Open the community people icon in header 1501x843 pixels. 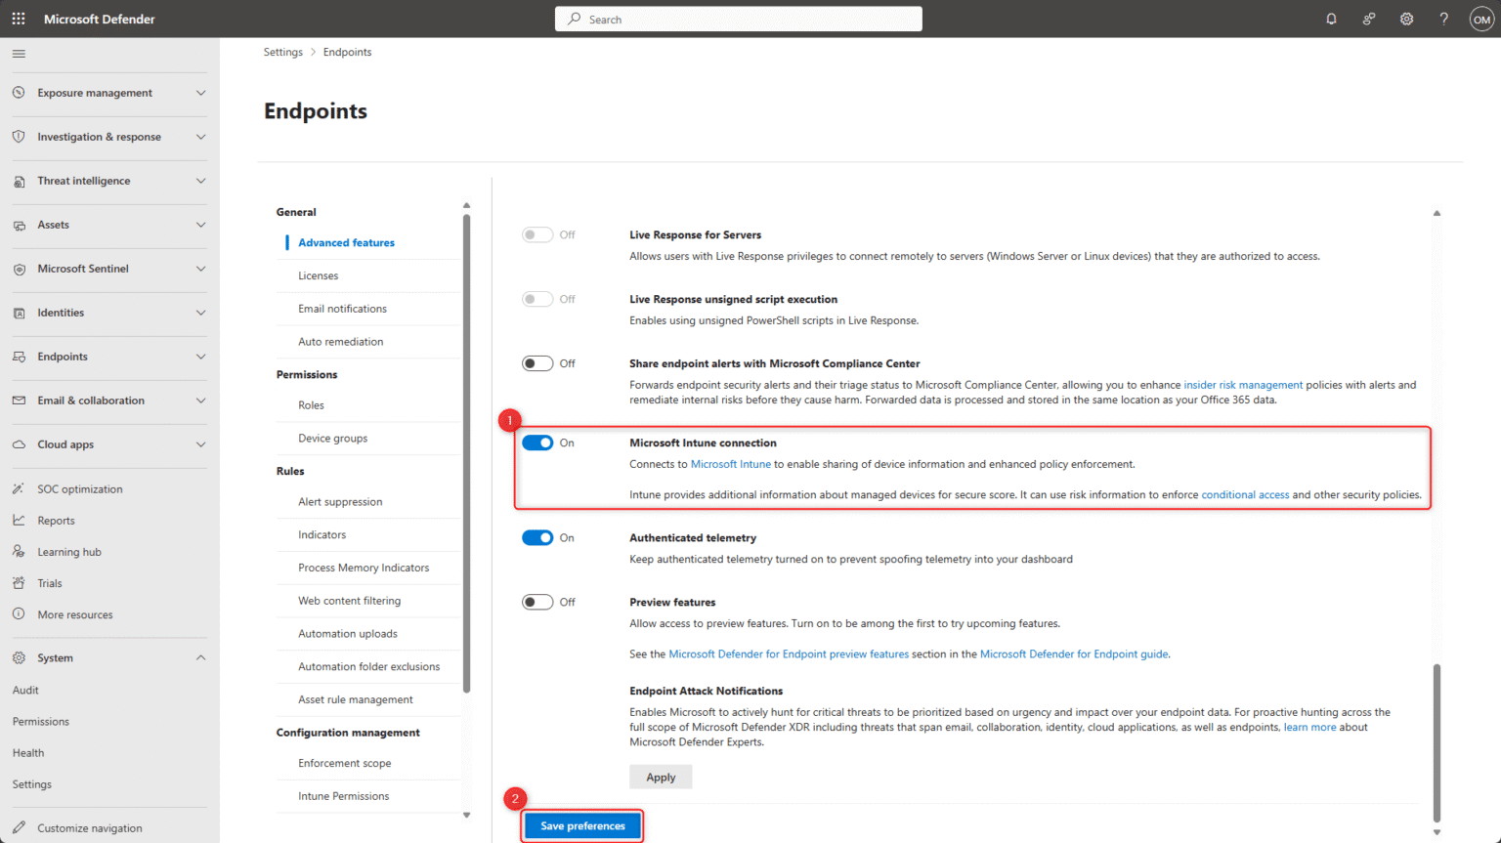pyautogui.click(x=1369, y=19)
